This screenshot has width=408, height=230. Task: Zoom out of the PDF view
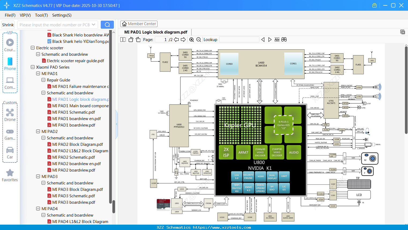click(198, 39)
